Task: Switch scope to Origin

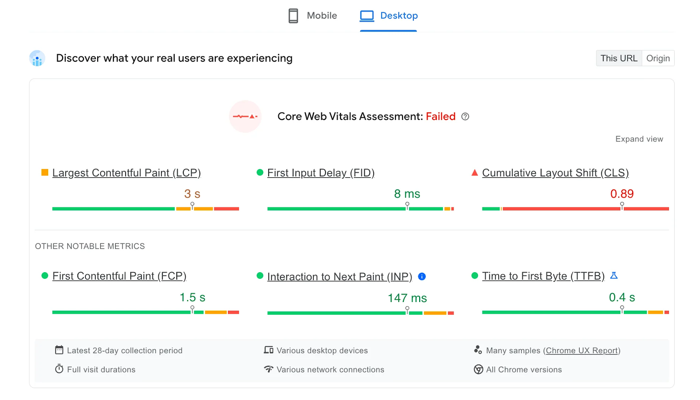Action: [658, 58]
